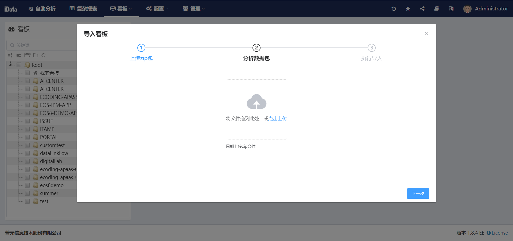Click the 下一步 button
This screenshot has height=241, width=513.
point(418,193)
